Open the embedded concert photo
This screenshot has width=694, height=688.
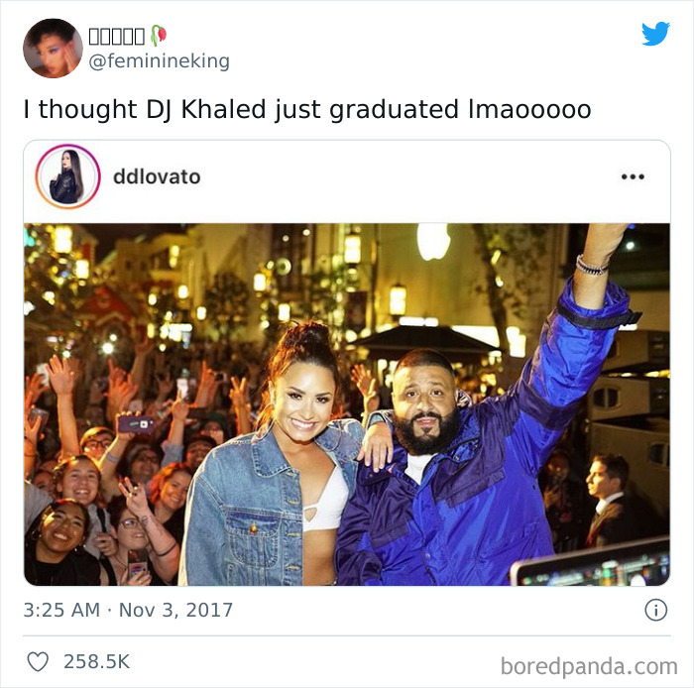pos(347,404)
